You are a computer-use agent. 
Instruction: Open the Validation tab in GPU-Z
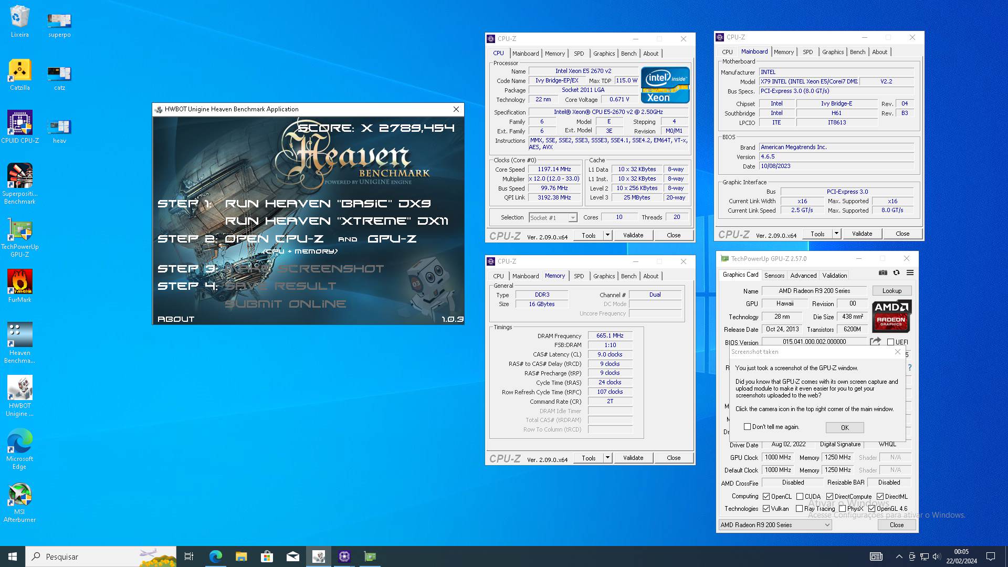click(835, 275)
